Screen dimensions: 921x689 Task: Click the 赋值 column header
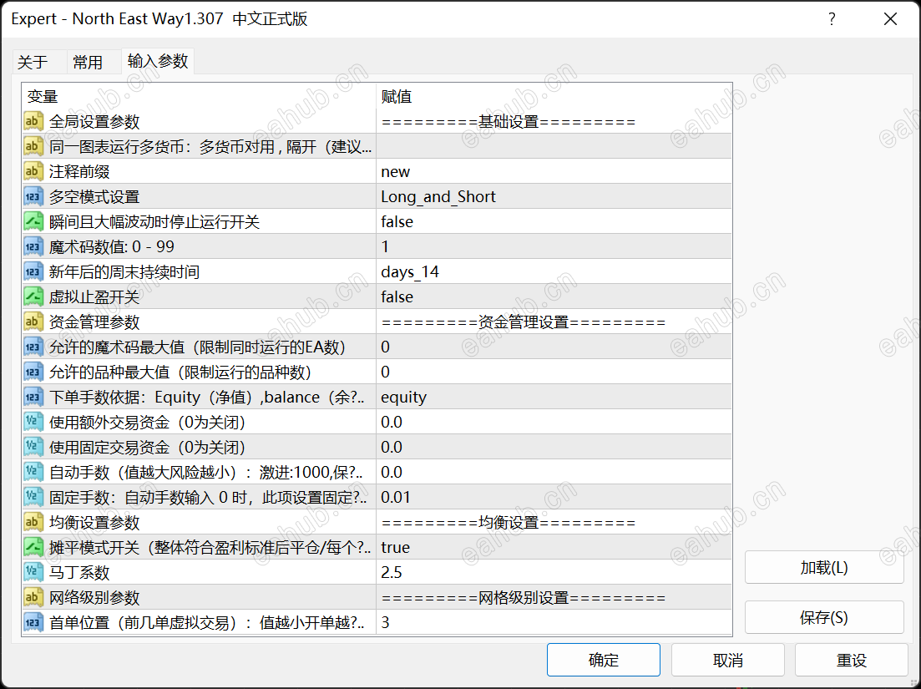click(x=554, y=96)
